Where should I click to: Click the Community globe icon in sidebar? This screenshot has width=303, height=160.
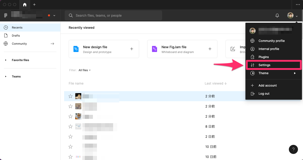tap(6, 44)
